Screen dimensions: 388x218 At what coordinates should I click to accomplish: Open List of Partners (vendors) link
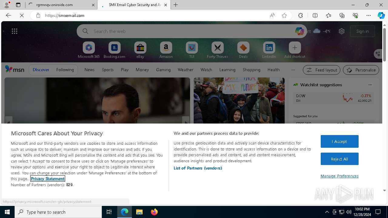(198, 168)
